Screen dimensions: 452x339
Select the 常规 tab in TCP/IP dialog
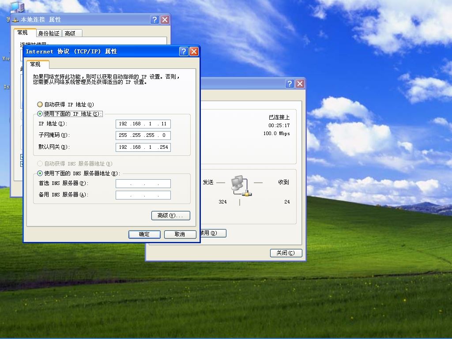click(x=38, y=64)
